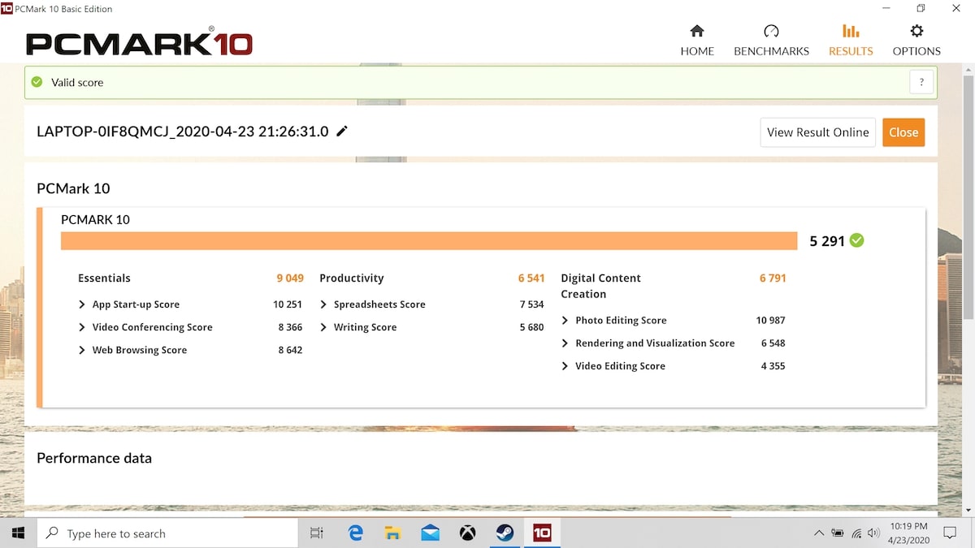
Task: Click the Spreadsheets value 7 534
Action: (532, 304)
